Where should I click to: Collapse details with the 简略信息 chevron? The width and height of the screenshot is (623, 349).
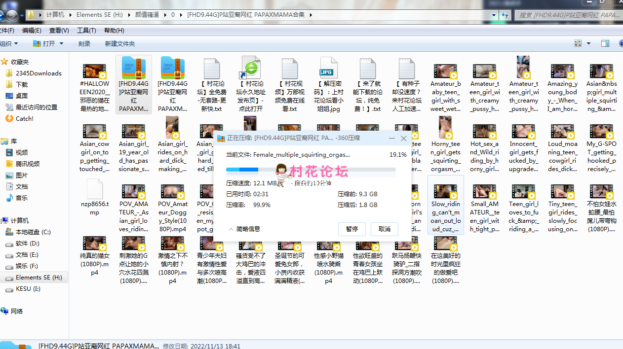(231, 229)
